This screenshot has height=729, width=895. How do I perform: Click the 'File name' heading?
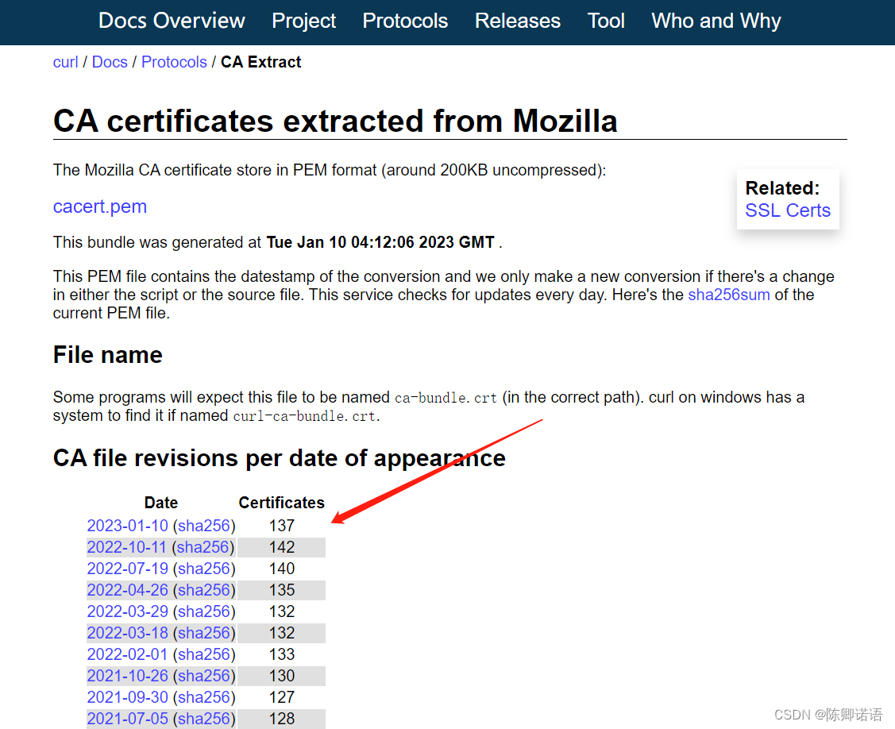click(x=108, y=354)
